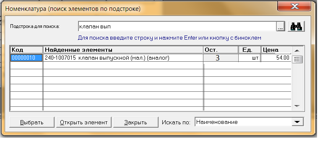The image size is (325, 156).
Task: Open the ellipsis picker next to search field
Action: pos(281,26)
